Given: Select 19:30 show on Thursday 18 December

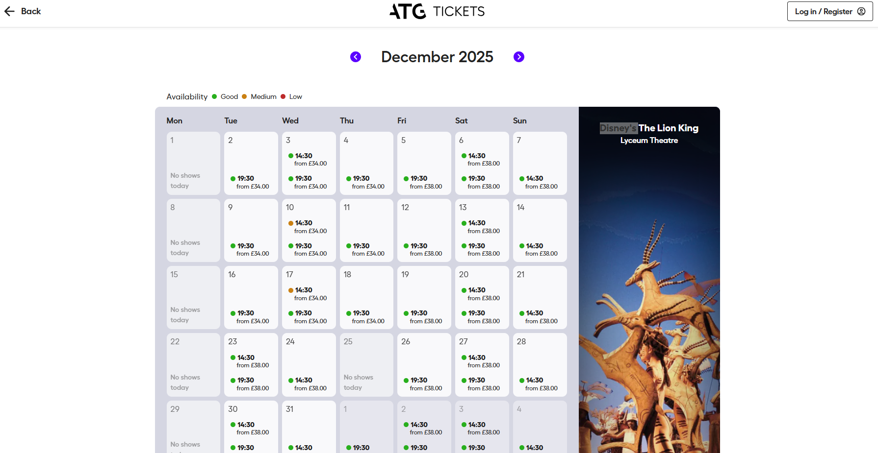Looking at the screenshot, I should [x=365, y=317].
